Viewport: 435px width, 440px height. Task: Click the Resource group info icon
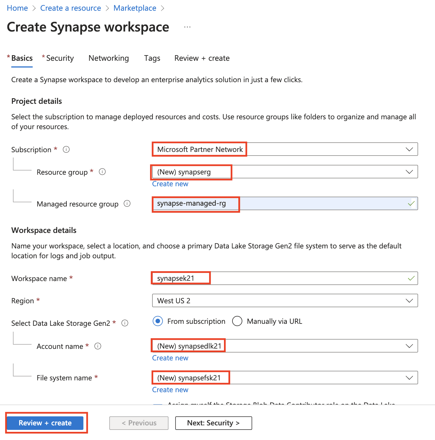[102, 172]
